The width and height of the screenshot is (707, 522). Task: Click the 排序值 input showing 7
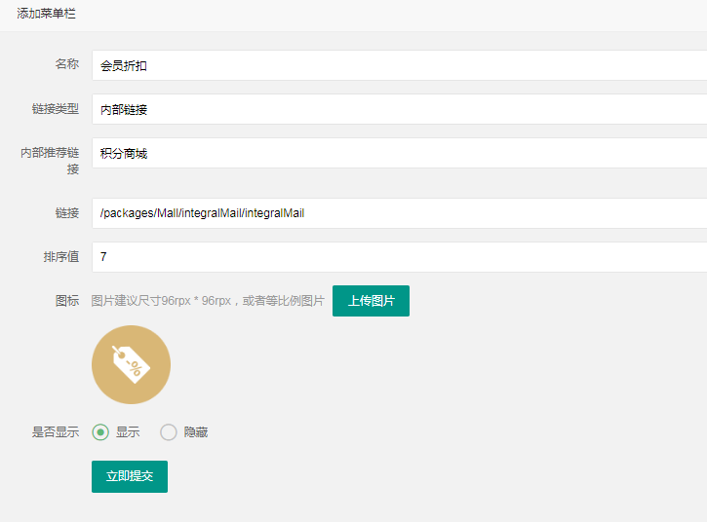[x=400, y=257]
